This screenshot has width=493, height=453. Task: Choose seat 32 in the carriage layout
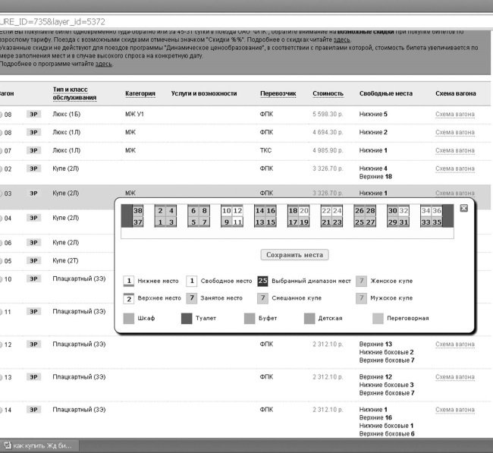coord(404,211)
